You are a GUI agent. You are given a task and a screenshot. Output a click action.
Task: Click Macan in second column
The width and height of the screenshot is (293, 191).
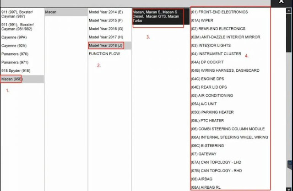pyautogui.click(x=66, y=12)
